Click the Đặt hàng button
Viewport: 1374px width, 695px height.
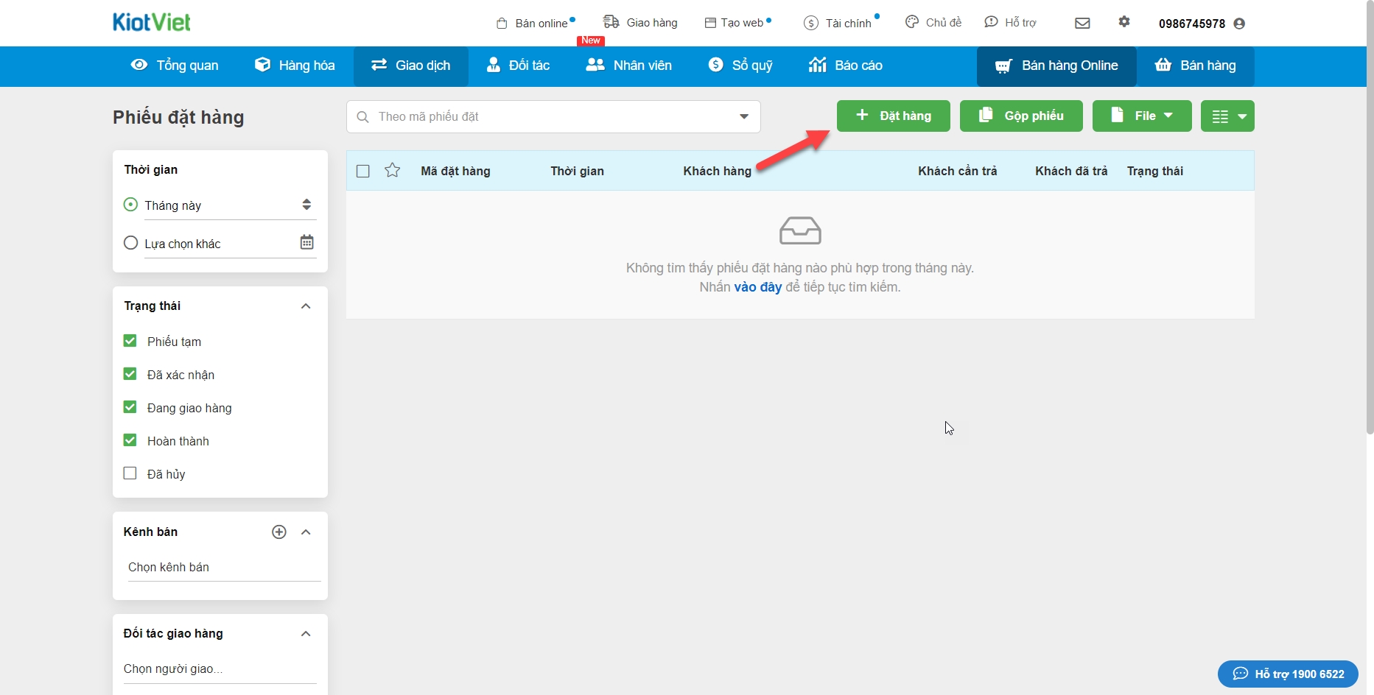(x=893, y=116)
